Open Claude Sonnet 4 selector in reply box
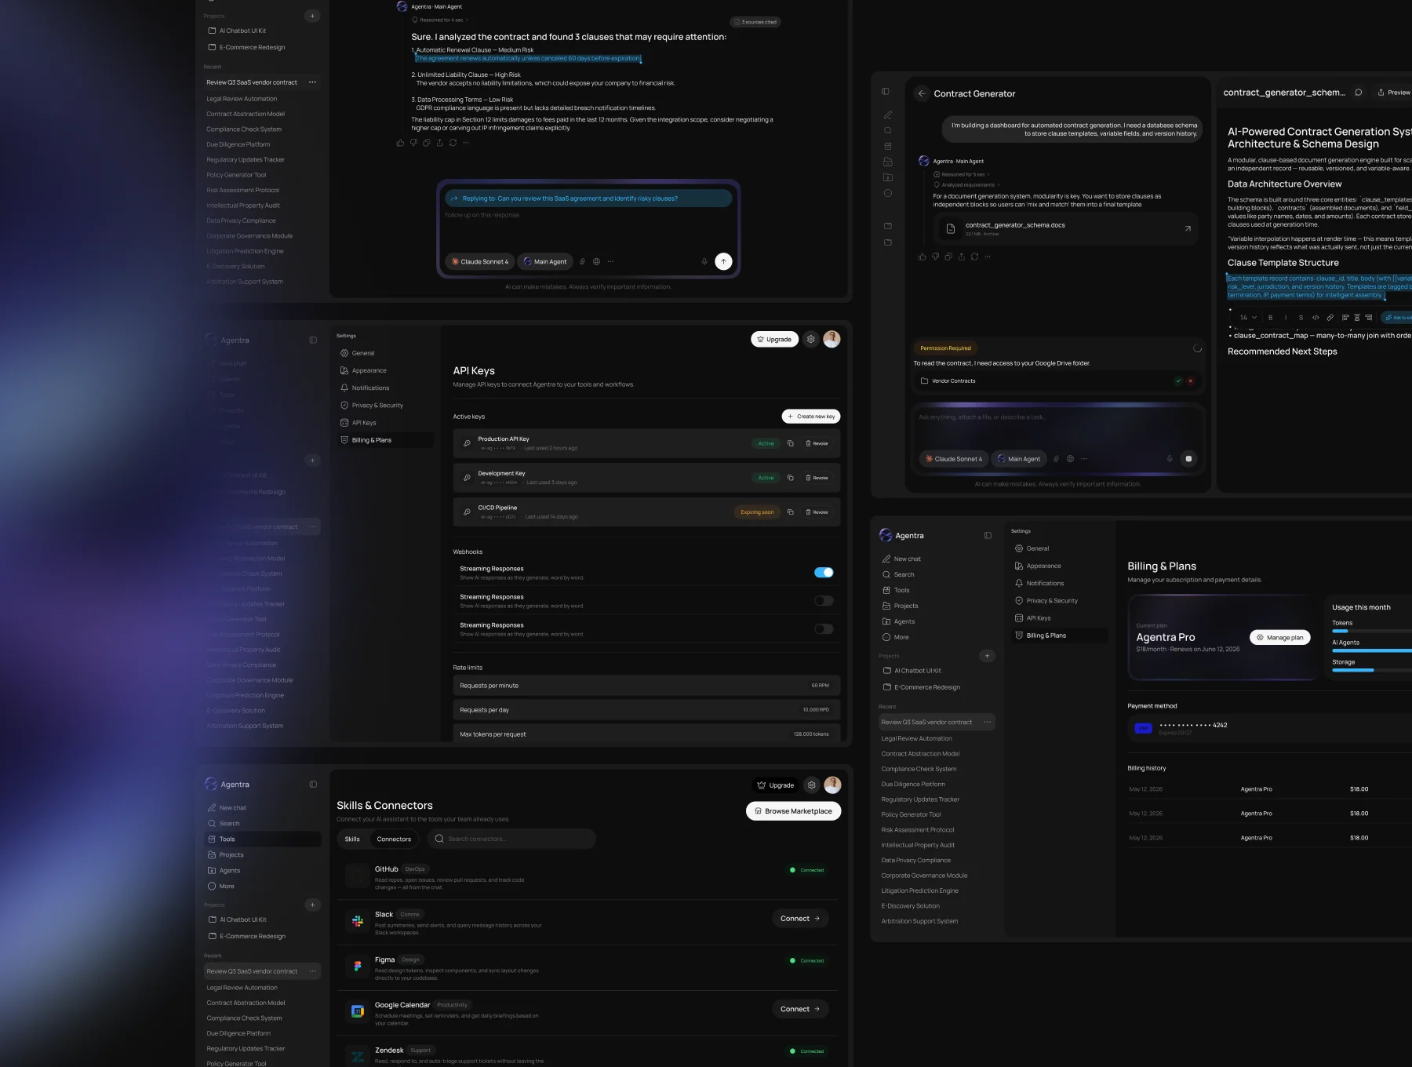The height and width of the screenshot is (1067, 1412). click(479, 261)
